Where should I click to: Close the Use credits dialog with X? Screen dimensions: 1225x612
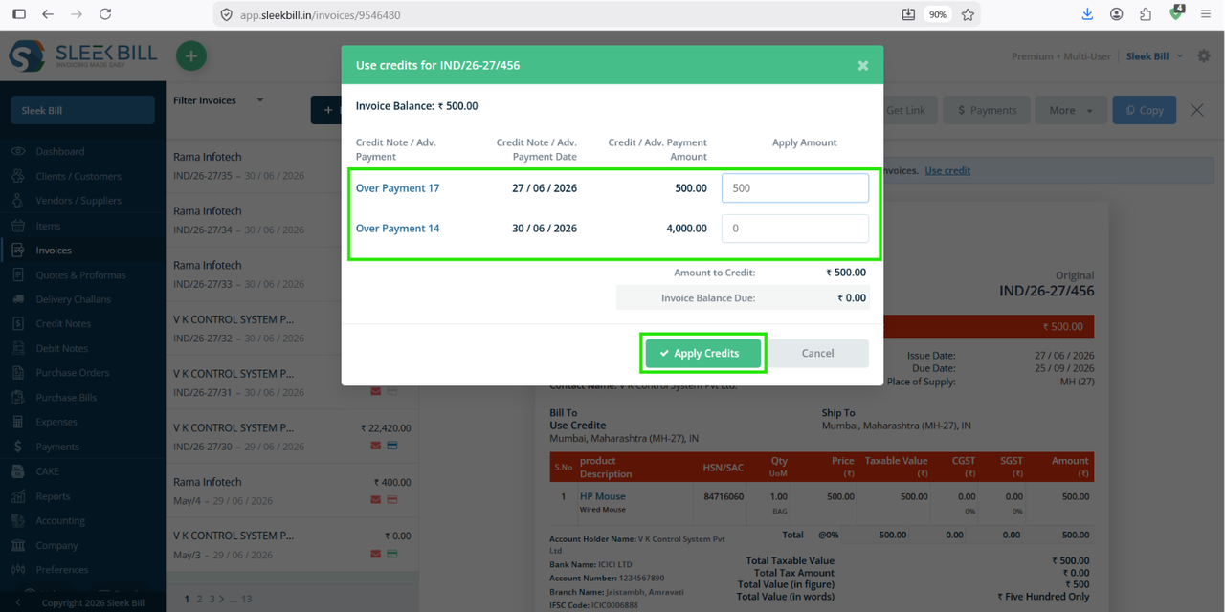pos(863,65)
